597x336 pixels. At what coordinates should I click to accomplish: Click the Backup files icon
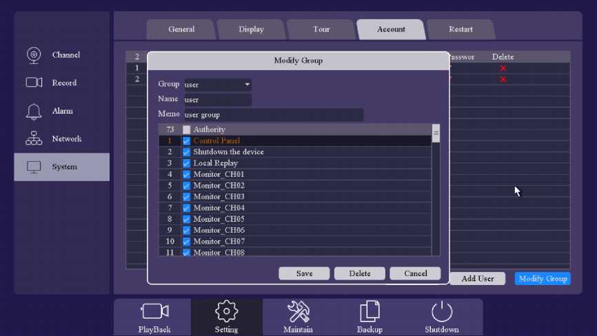[370, 311]
